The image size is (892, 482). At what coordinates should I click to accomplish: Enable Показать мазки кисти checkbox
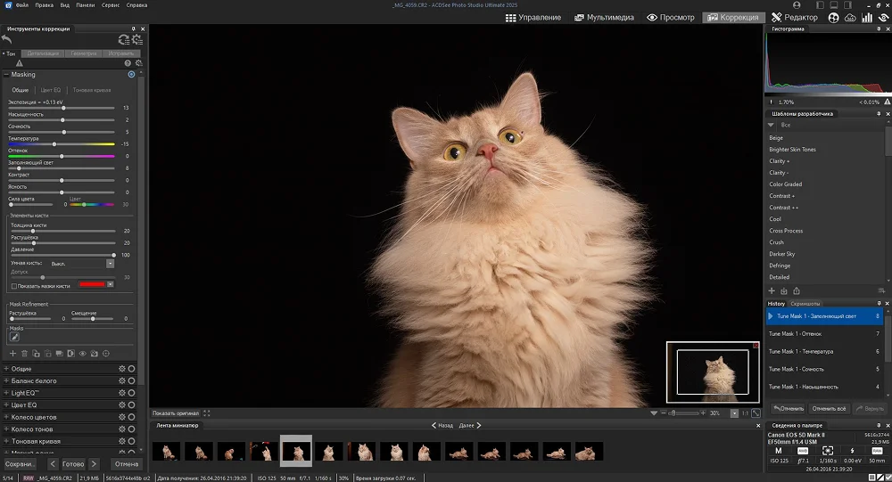click(13, 286)
